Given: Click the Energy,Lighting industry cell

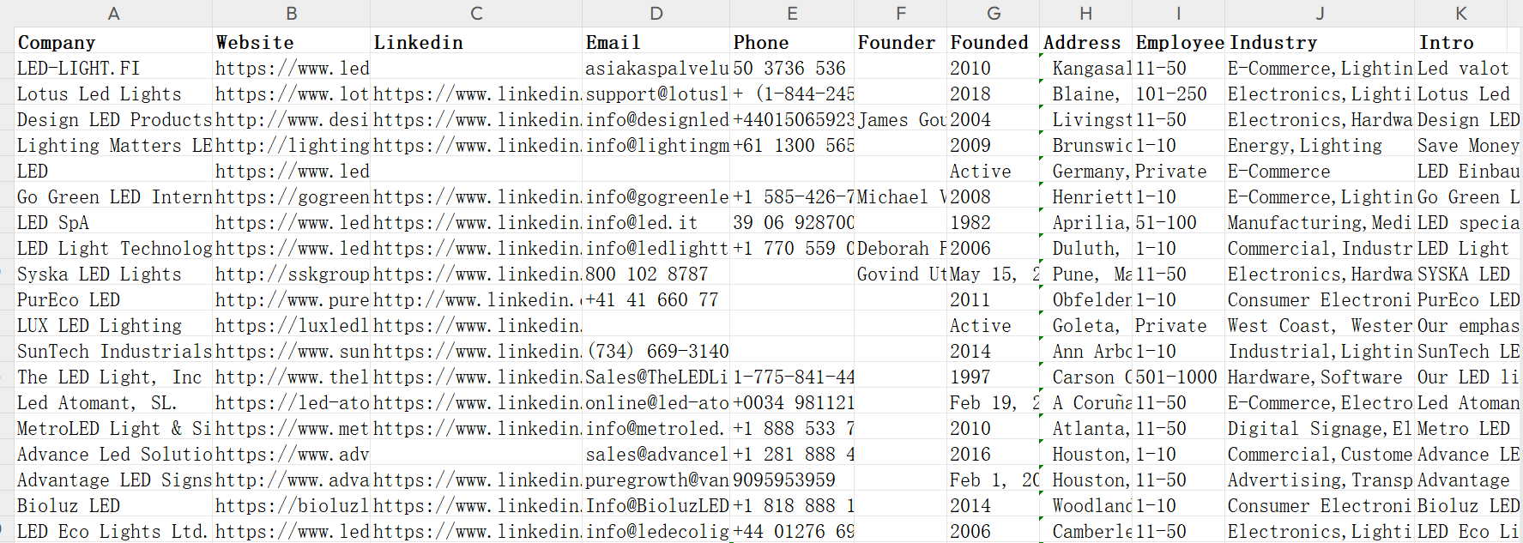Looking at the screenshot, I should pos(1320,145).
